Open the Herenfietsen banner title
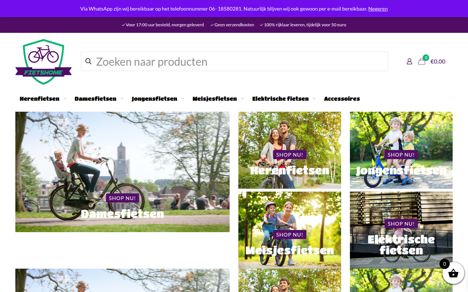This screenshot has height=292, width=468. tap(290, 170)
